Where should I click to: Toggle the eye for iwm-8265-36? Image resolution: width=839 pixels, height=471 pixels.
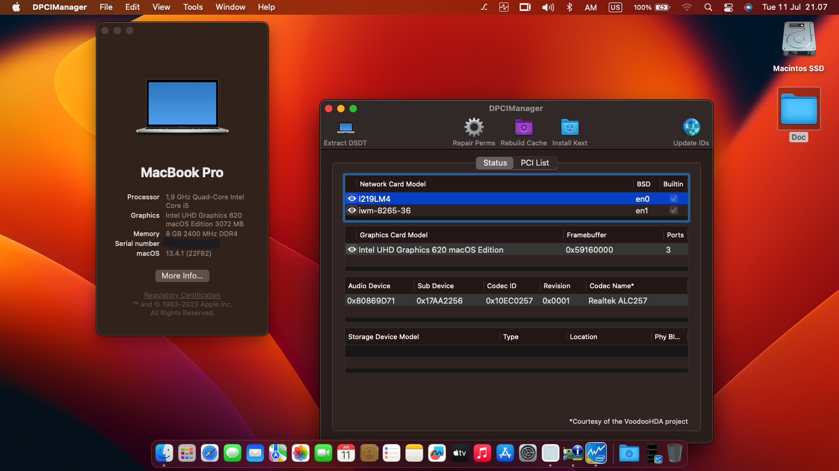pyautogui.click(x=353, y=210)
